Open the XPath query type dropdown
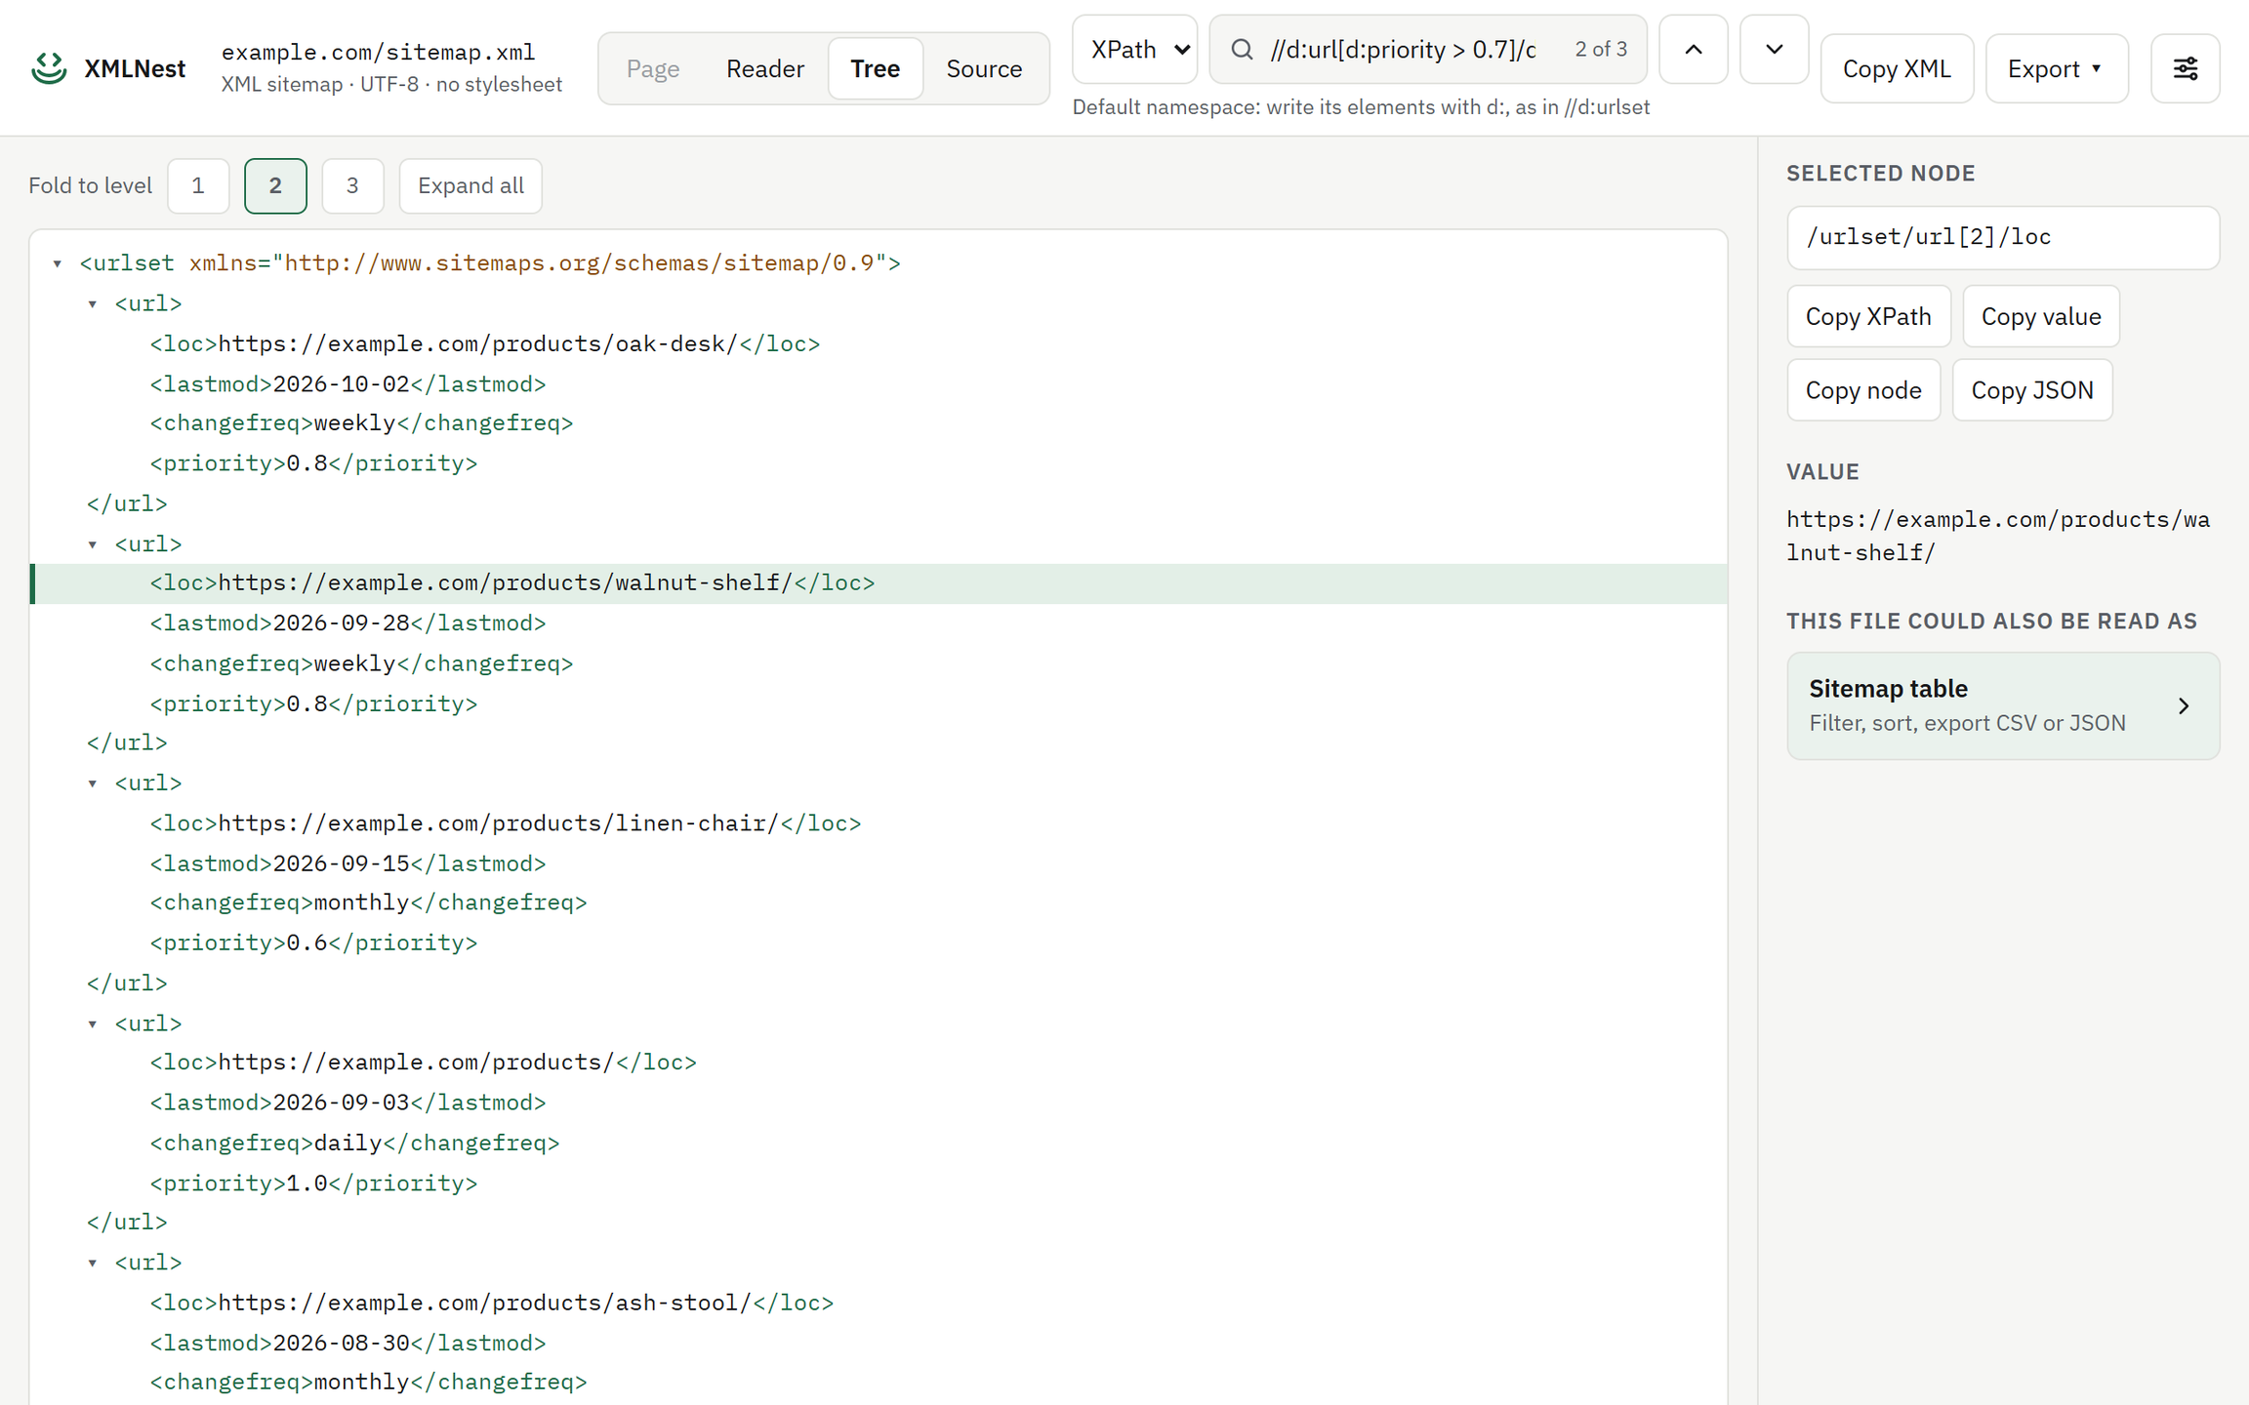2249x1405 pixels. pos(1134,49)
